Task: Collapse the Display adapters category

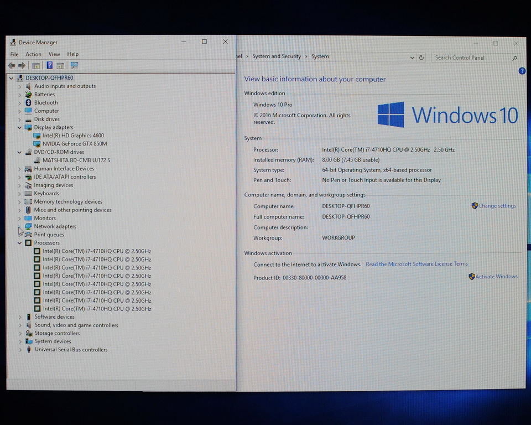Action: point(19,127)
